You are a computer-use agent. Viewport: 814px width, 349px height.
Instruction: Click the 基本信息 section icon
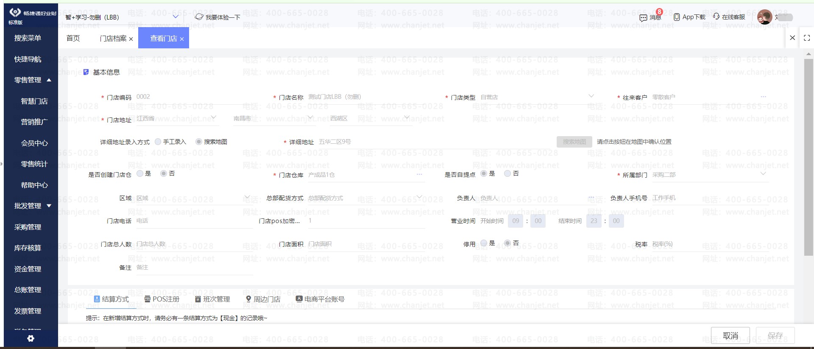tap(86, 72)
